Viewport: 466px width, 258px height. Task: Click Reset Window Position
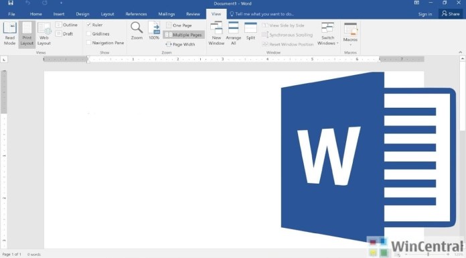(288, 44)
